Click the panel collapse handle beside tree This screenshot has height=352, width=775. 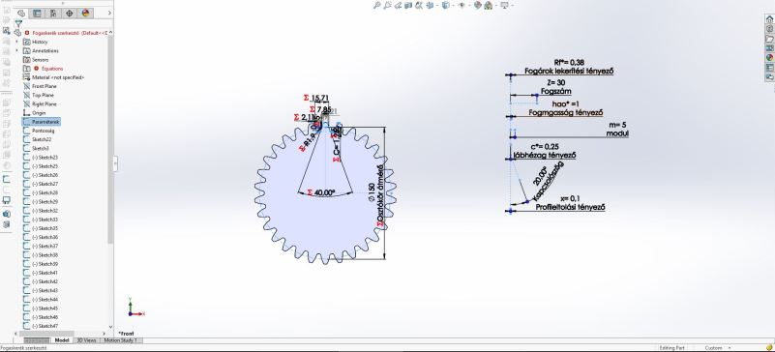coord(115,163)
